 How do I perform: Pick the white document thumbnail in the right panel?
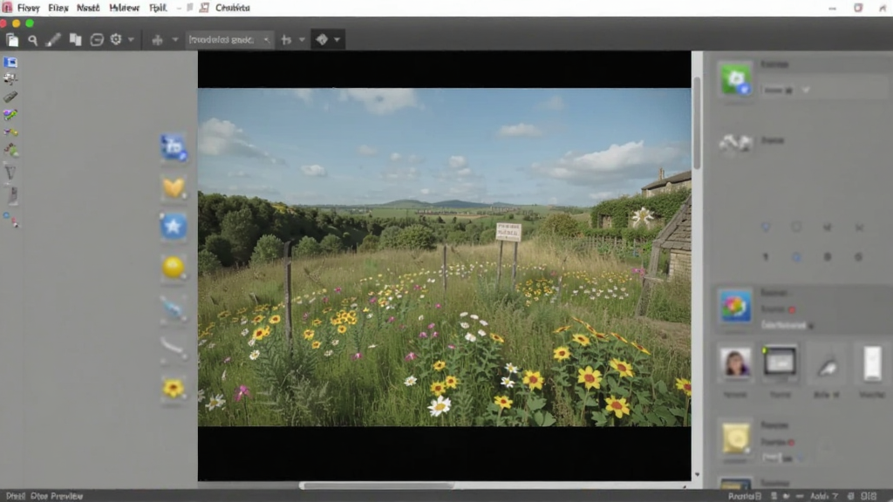[872, 363]
